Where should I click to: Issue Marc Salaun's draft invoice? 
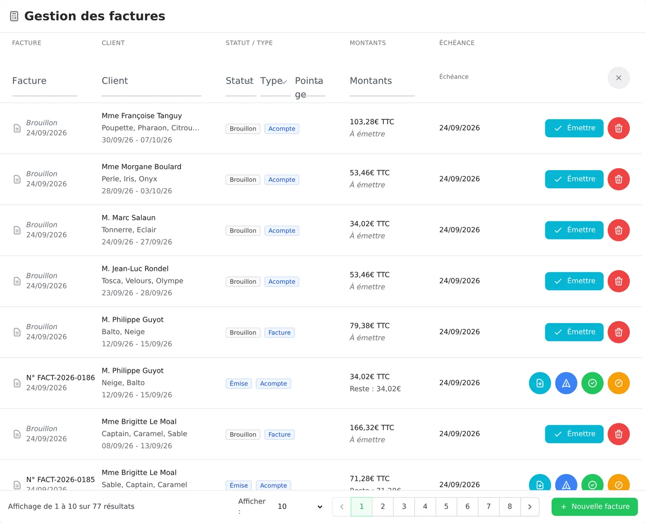click(574, 230)
